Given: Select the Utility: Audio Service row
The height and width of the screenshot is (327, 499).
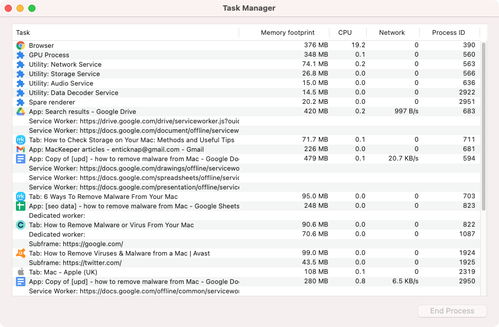Looking at the screenshot, I should pos(246,83).
